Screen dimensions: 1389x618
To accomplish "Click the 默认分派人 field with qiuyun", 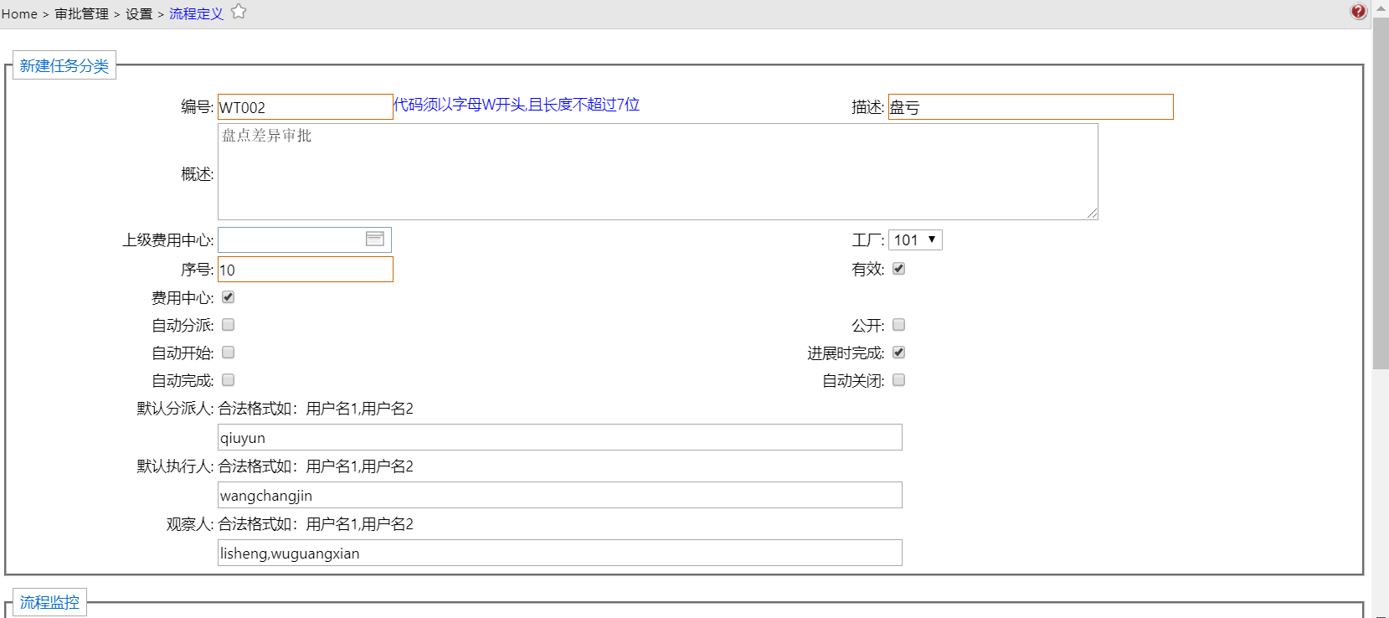I will tap(560, 437).
